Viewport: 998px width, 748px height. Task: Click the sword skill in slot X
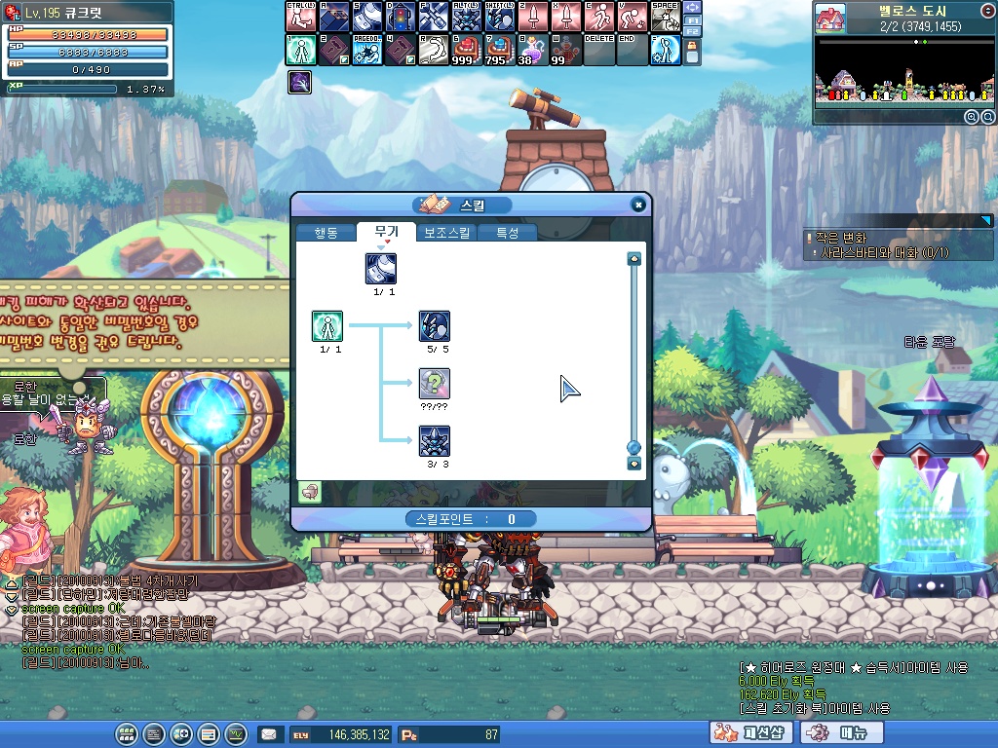(x=566, y=16)
